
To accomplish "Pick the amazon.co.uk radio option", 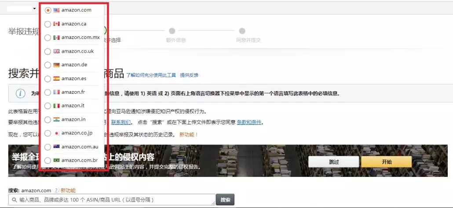I will (x=48, y=52).
